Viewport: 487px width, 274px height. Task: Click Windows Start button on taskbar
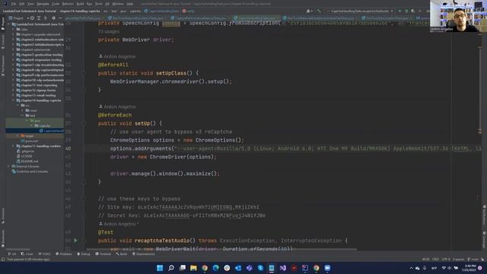[x=160, y=268]
